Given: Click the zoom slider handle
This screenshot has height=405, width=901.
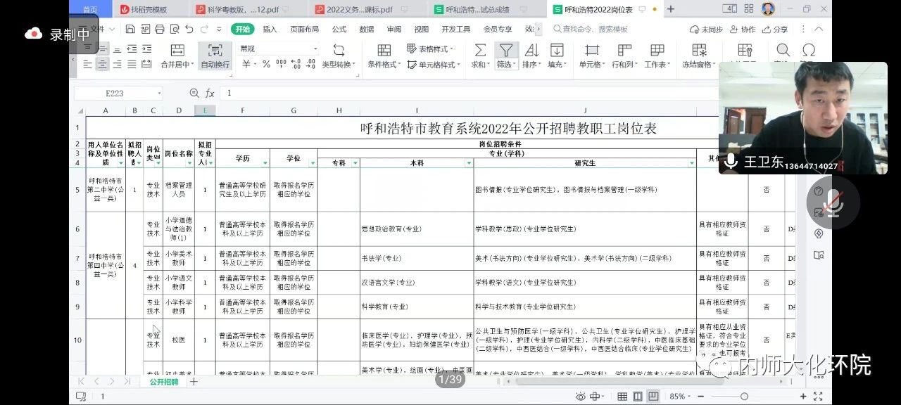Looking at the screenshot, I should point(744,397).
